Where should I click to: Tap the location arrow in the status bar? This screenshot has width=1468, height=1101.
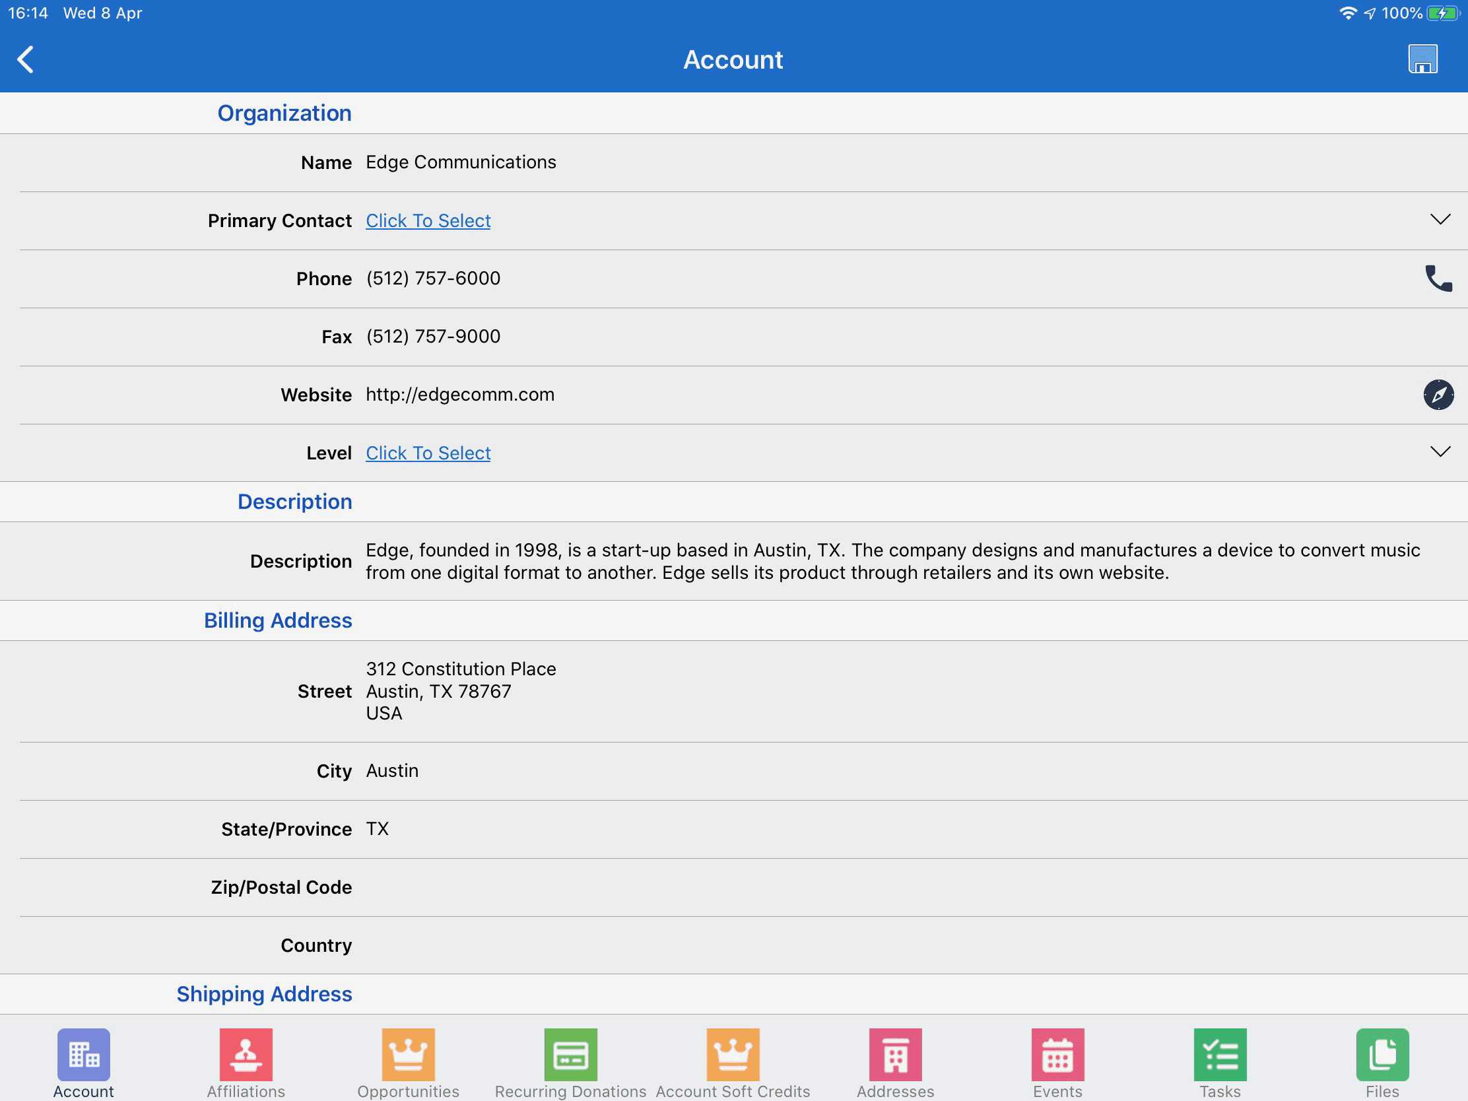(1370, 13)
